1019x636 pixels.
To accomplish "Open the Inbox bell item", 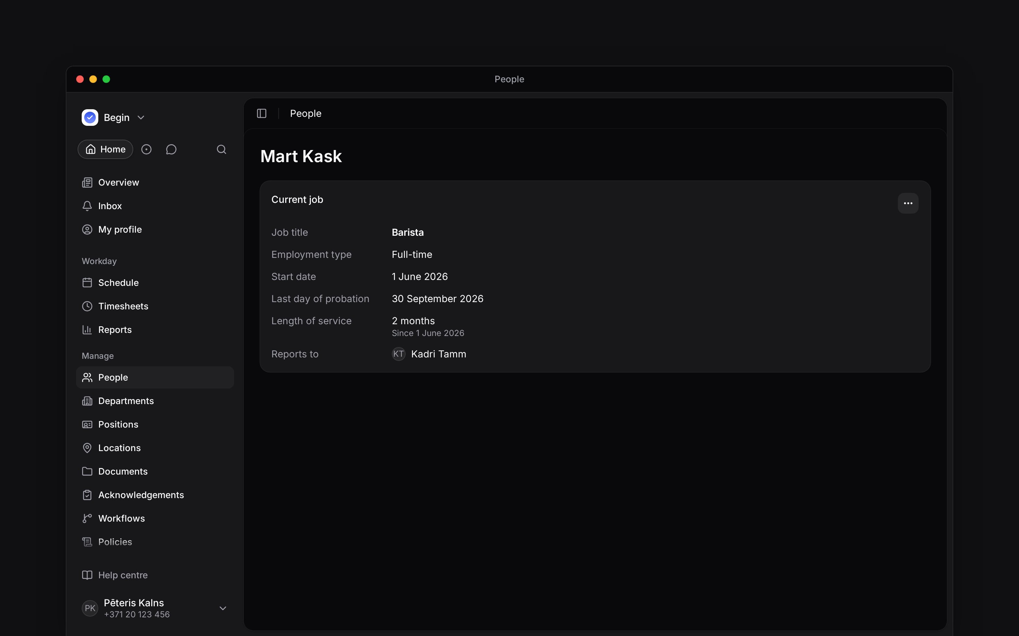I will [154, 206].
